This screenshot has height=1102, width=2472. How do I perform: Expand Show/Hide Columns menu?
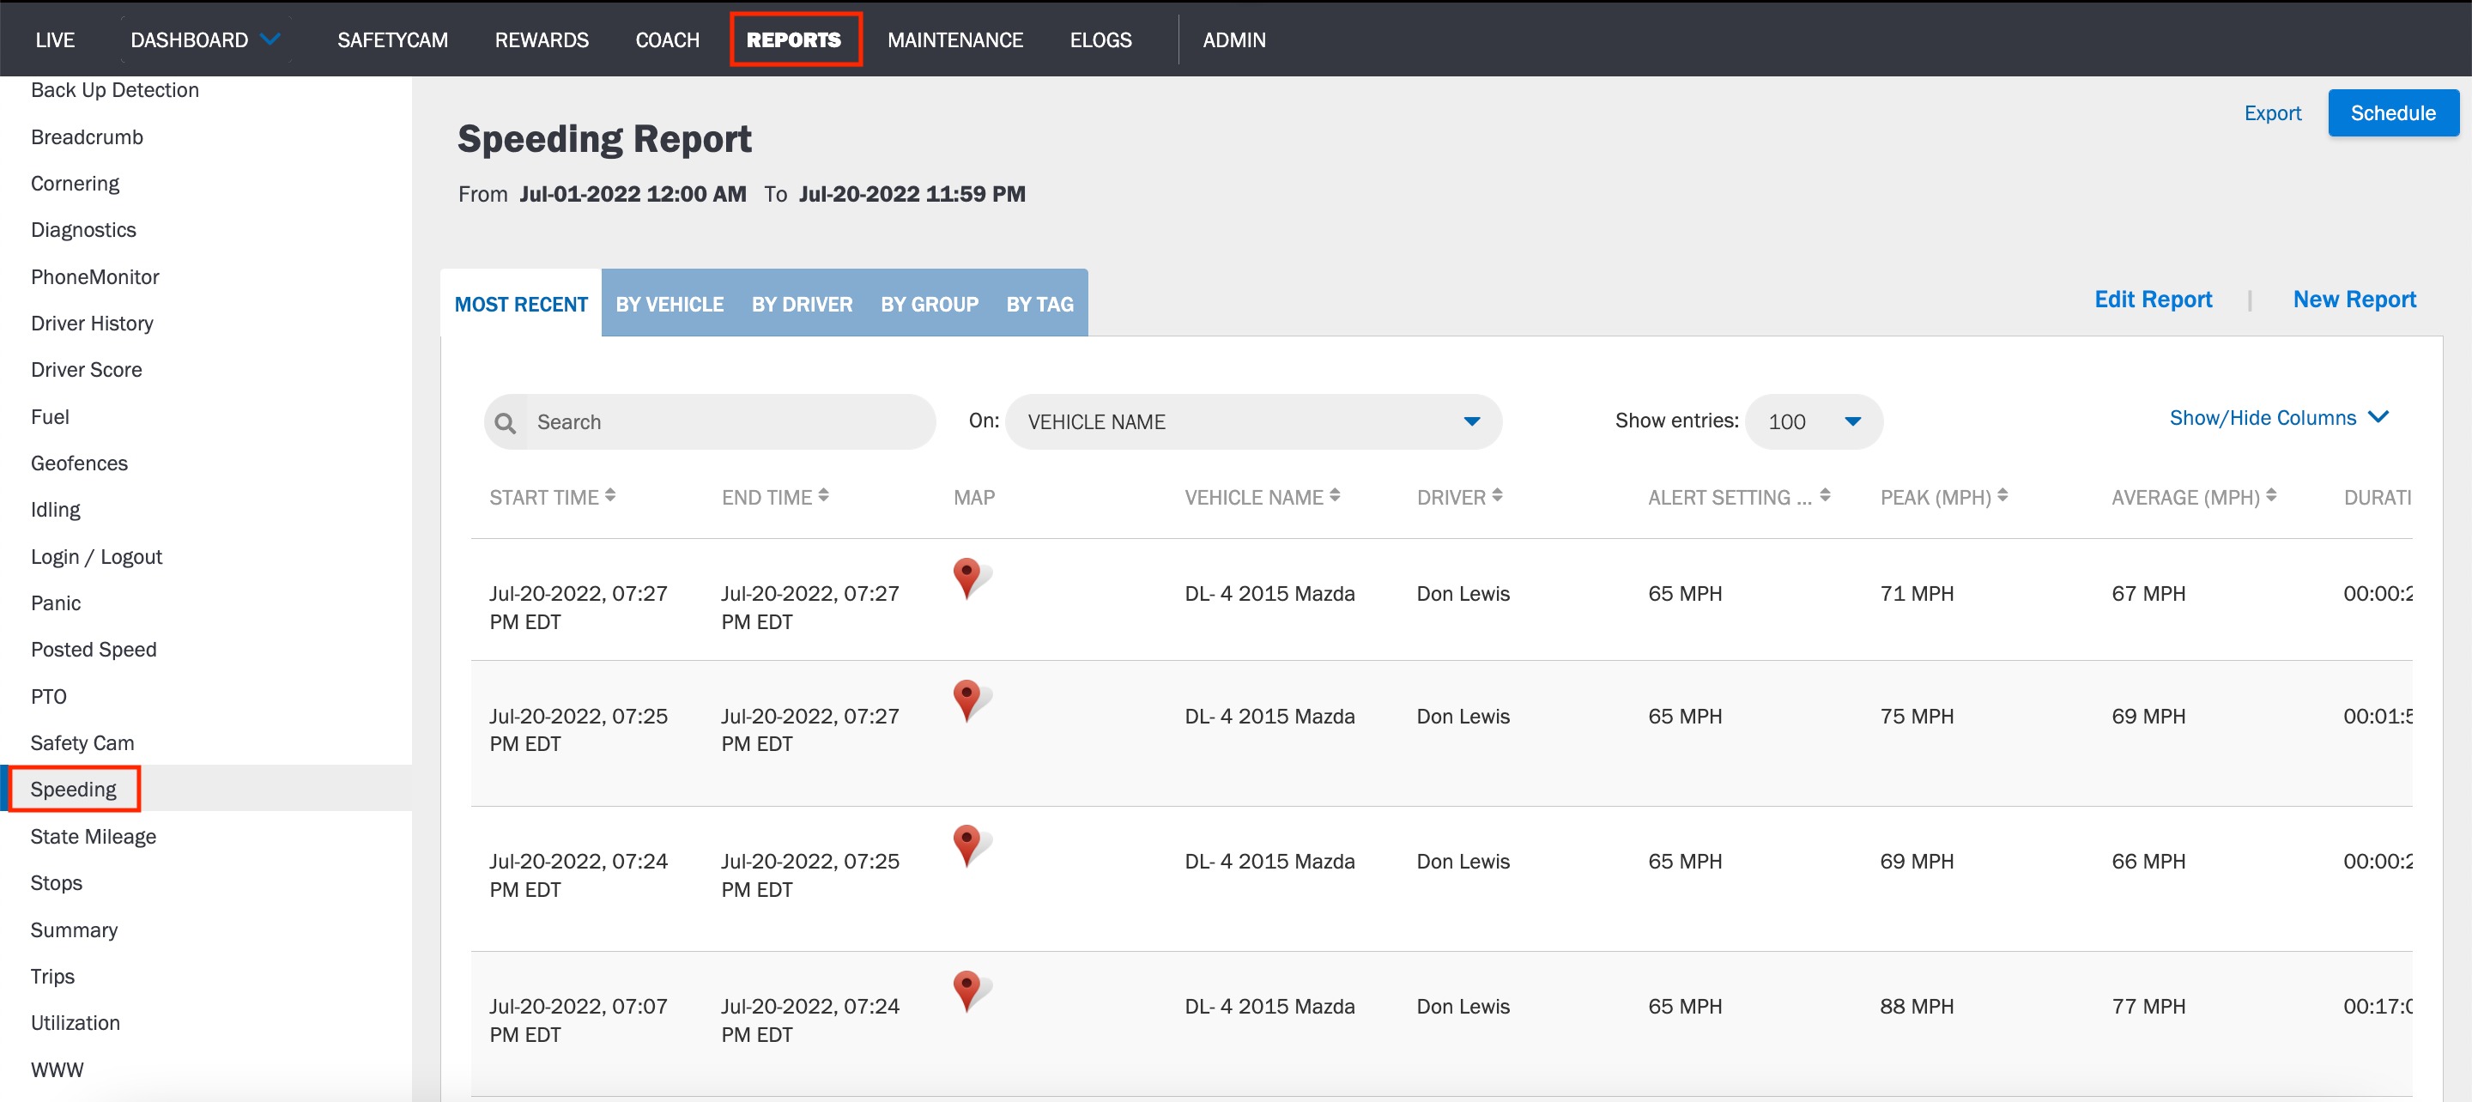coord(2278,418)
